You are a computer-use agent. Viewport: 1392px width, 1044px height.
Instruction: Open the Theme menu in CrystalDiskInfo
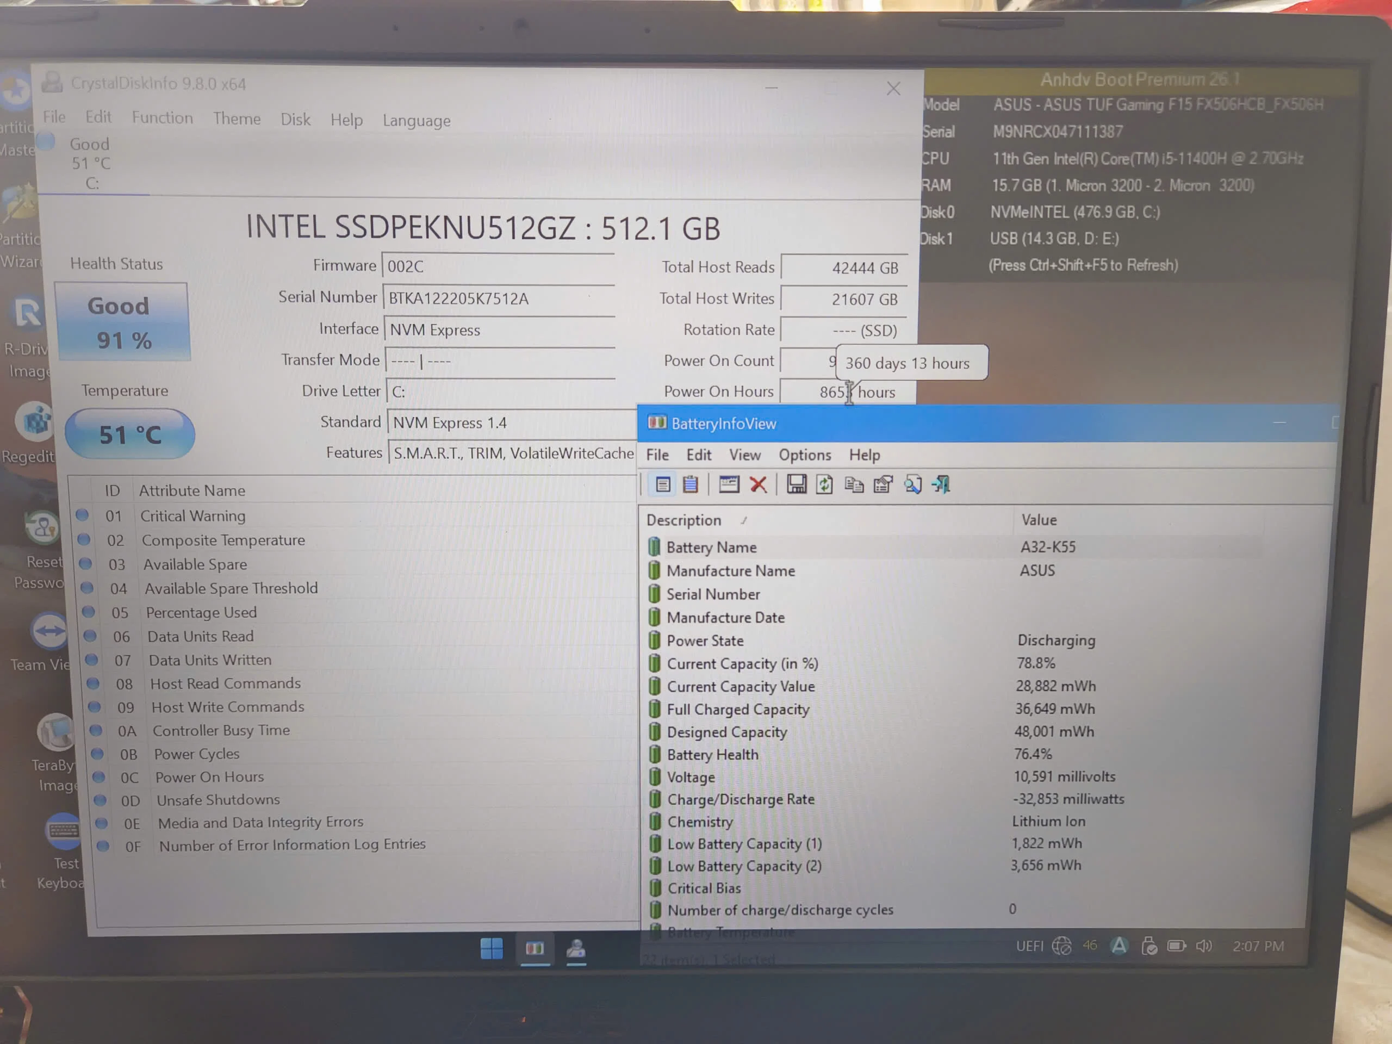[237, 119]
